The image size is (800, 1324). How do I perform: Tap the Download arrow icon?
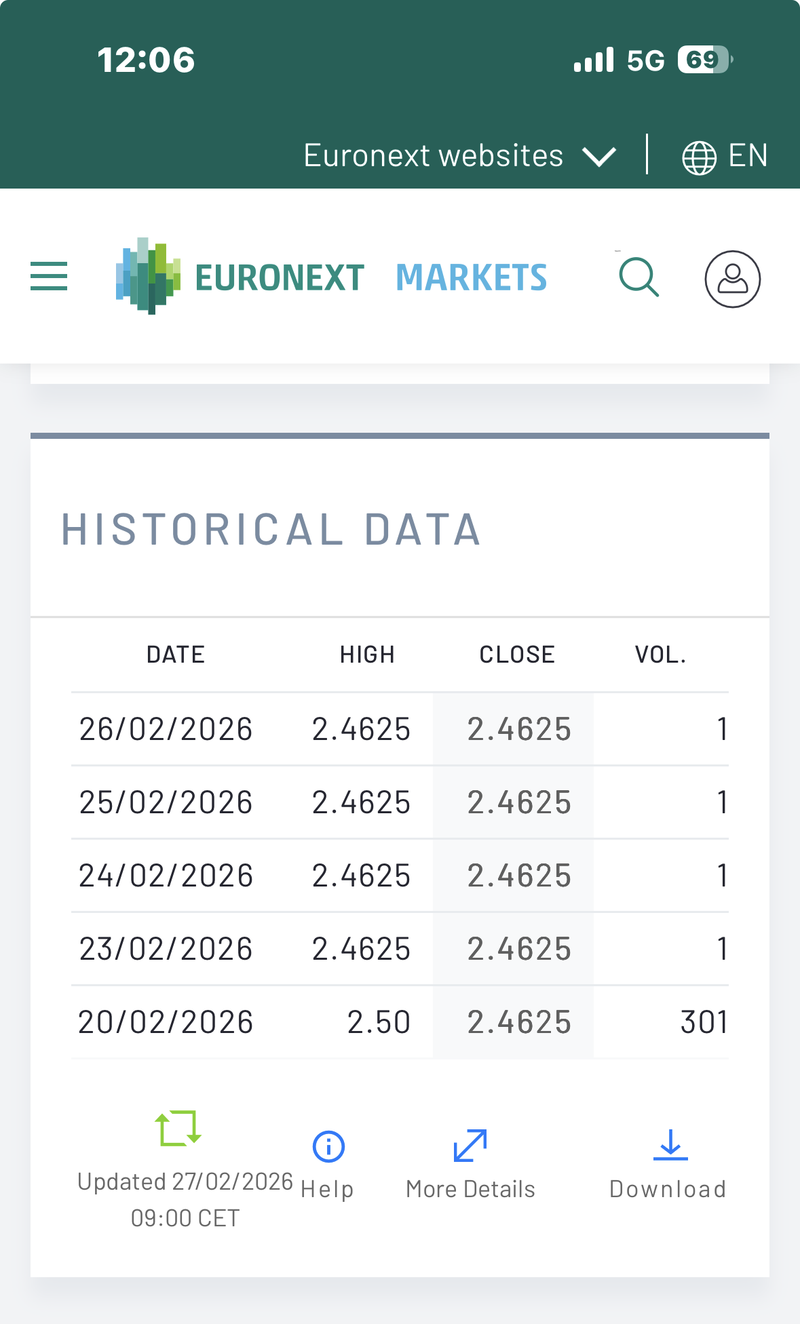pyautogui.click(x=670, y=1145)
